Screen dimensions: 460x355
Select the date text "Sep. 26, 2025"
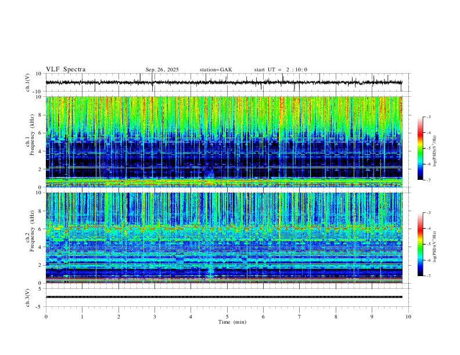coord(162,70)
